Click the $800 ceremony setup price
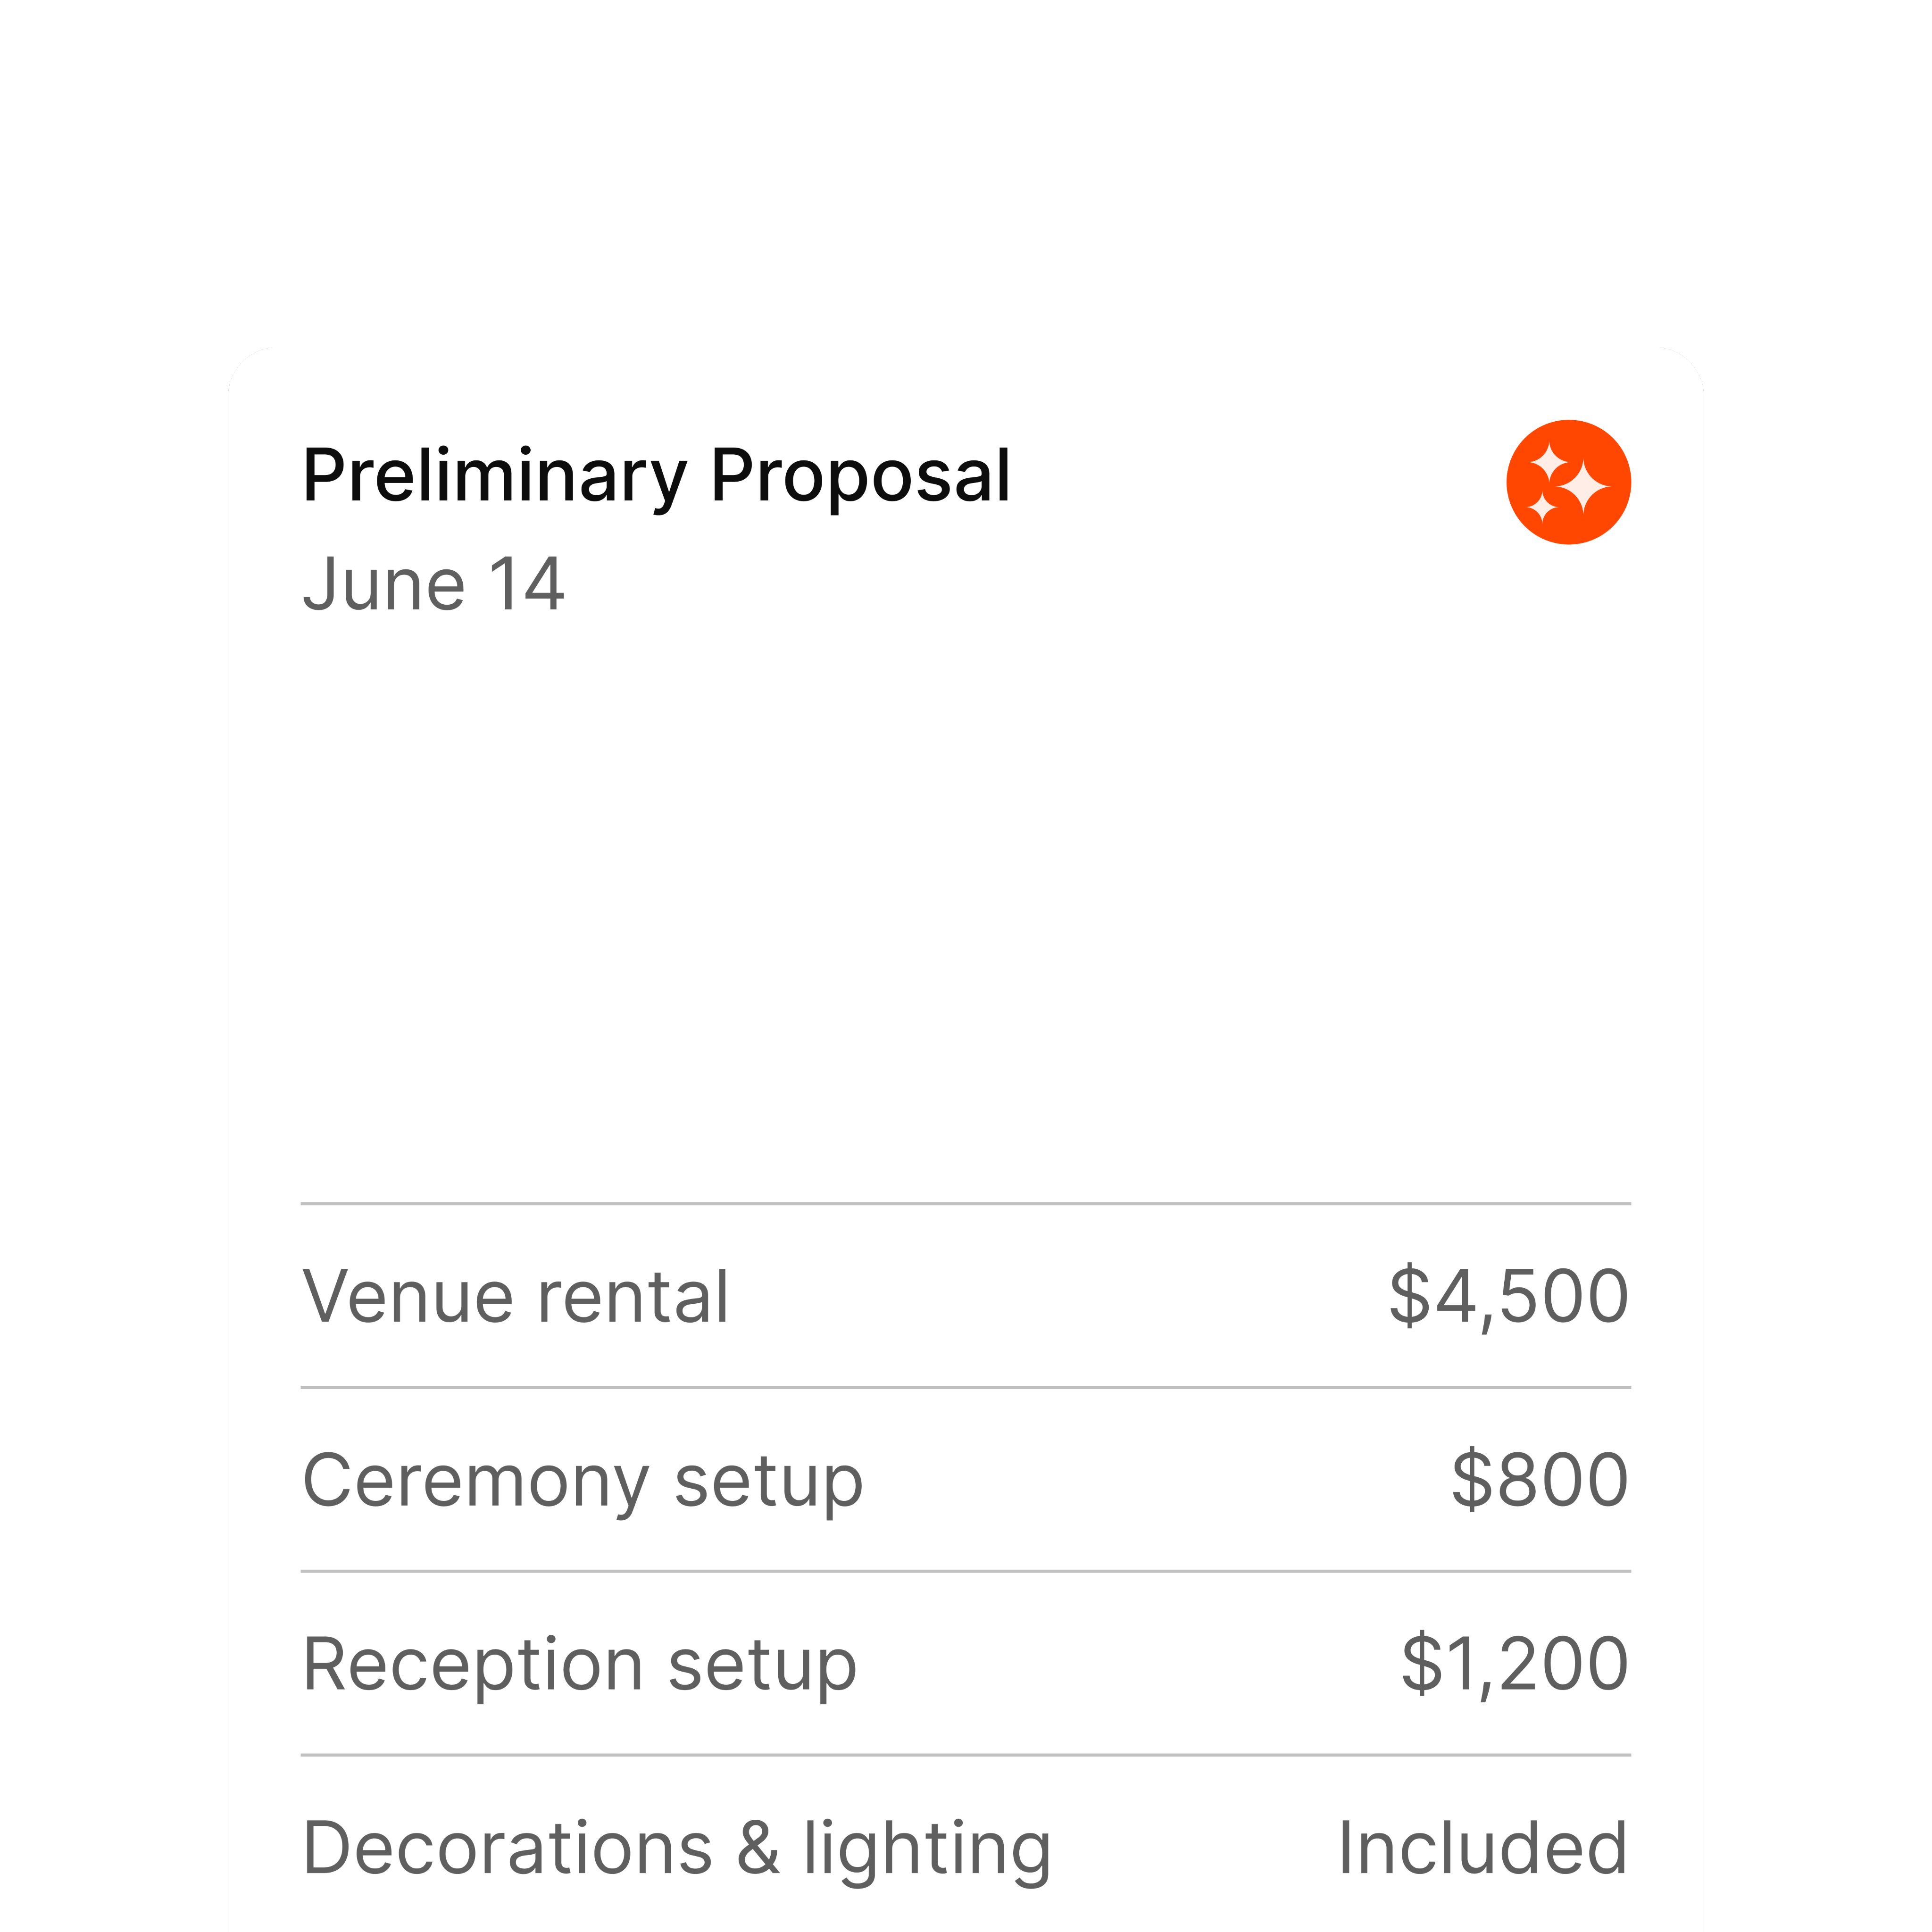Image resolution: width=1932 pixels, height=1932 pixels. click(x=1540, y=1480)
